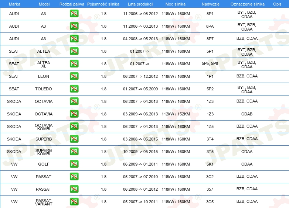The width and height of the screenshot is (289, 208).
Task: Click the Lata produkcji column header
Action: click(x=140, y=4)
